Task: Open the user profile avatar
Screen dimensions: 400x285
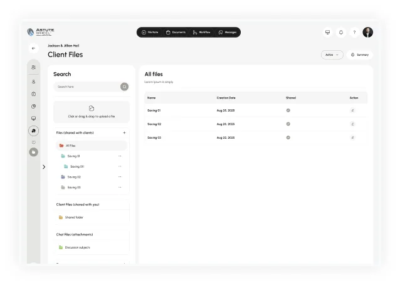Action: [x=368, y=32]
